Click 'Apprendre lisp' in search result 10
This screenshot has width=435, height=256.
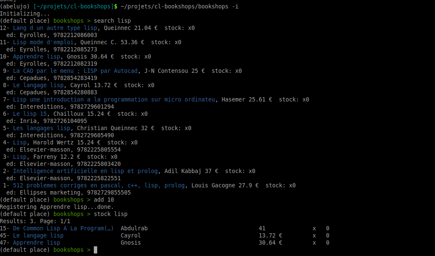[x=36, y=57]
